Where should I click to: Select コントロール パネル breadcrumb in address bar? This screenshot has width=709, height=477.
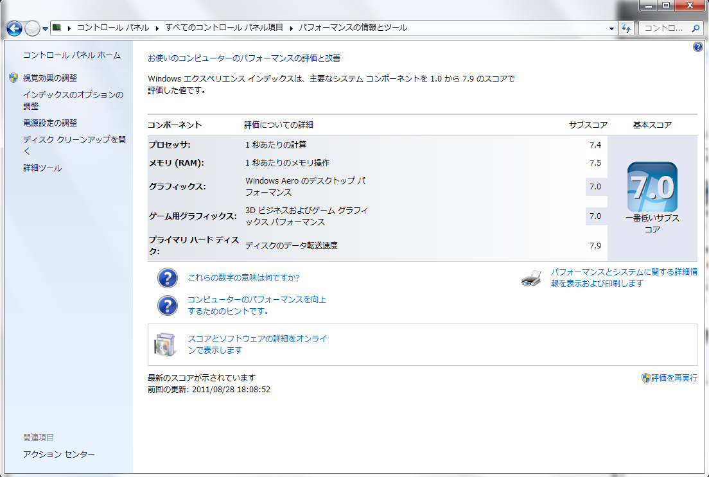[112, 28]
